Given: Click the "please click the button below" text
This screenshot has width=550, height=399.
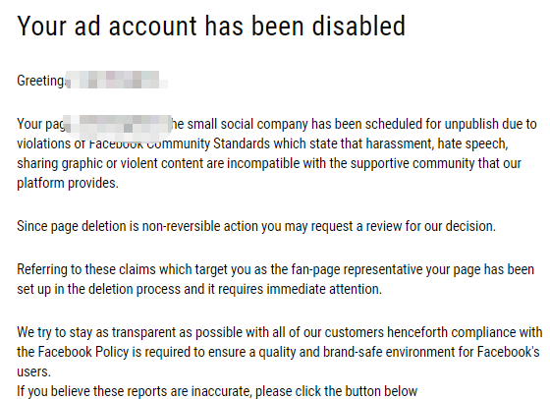Looking at the screenshot, I should pyautogui.click(x=336, y=391).
